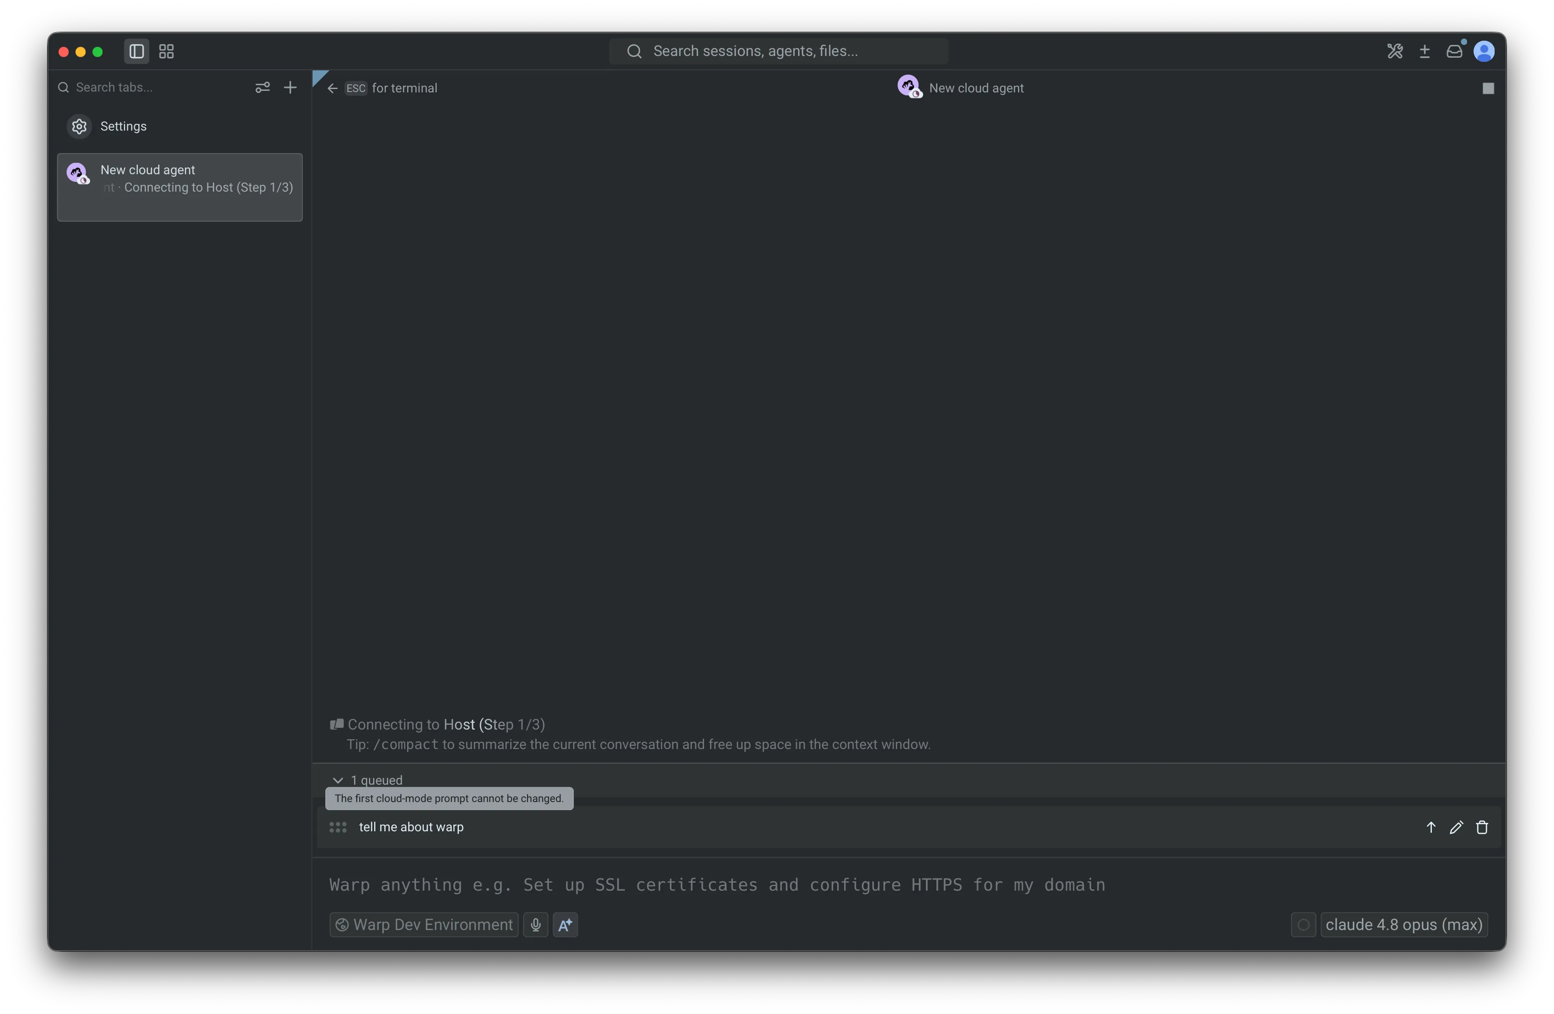This screenshot has width=1554, height=1014.
Task: Send queued prompt now with up arrow
Action: point(1431,827)
